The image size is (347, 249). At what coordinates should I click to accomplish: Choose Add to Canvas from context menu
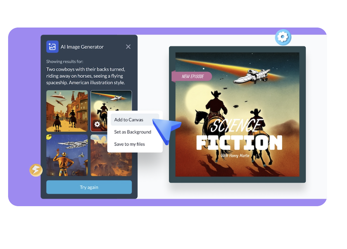pyautogui.click(x=135, y=120)
